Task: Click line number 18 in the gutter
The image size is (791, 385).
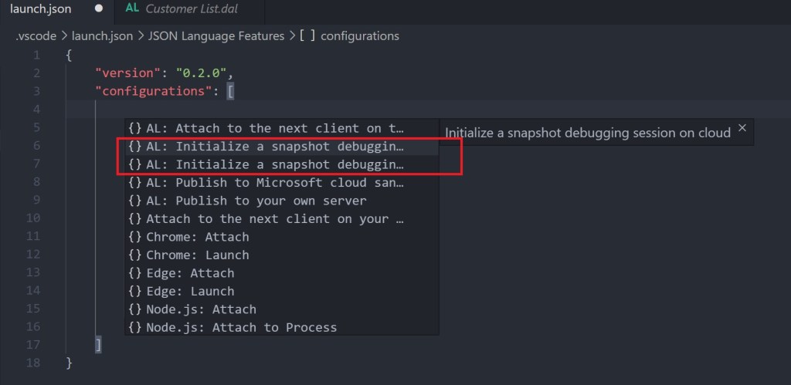Action: click(33, 363)
